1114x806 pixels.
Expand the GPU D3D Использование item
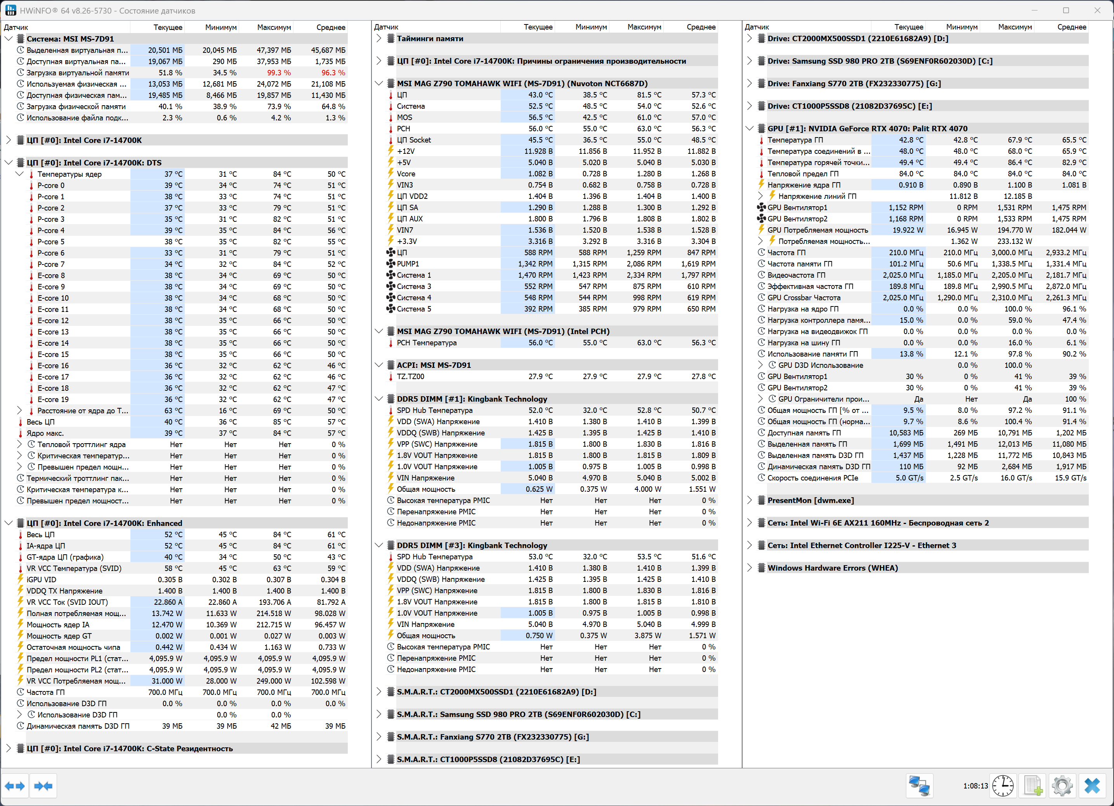pyautogui.click(x=760, y=365)
